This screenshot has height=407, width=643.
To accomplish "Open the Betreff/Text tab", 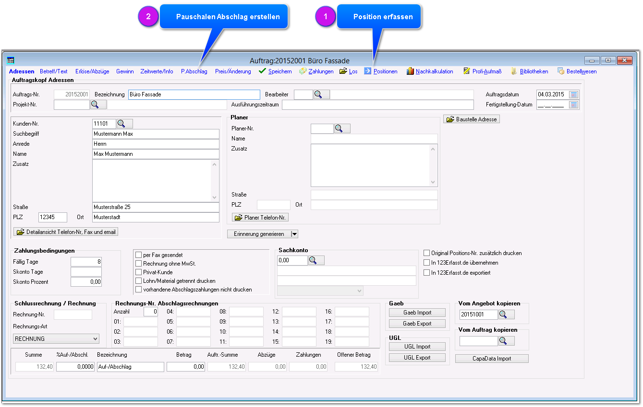I will tap(54, 71).
